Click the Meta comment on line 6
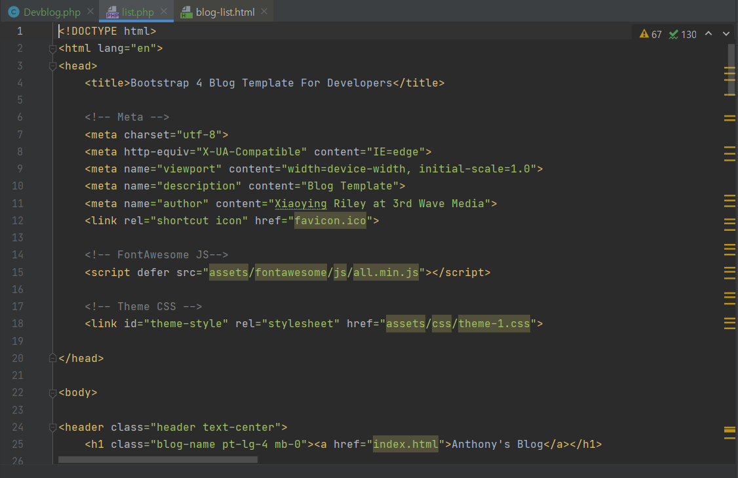This screenshot has width=738, height=478. pos(127,117)
